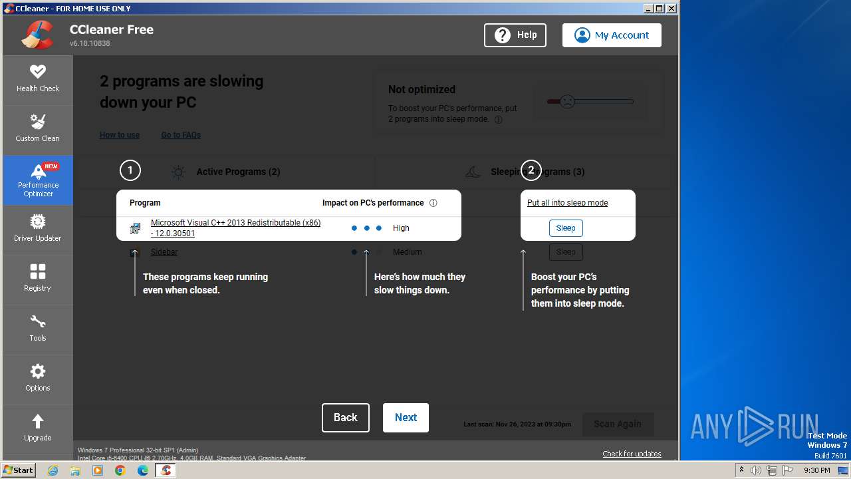Click the info icon beside performance impact

tap(433, 203)
